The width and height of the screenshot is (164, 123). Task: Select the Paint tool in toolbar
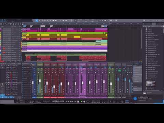47,20
